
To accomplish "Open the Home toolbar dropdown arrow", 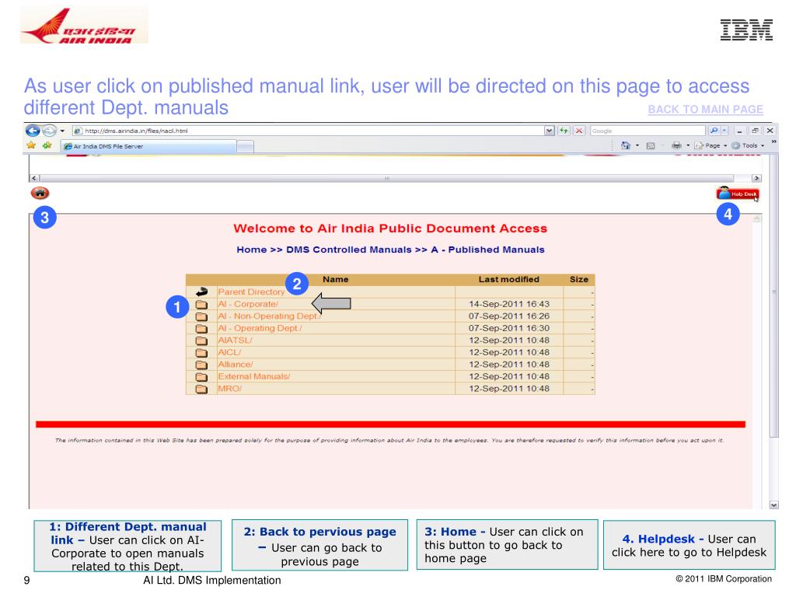I will pyautogui.click(x=637, y=145).
